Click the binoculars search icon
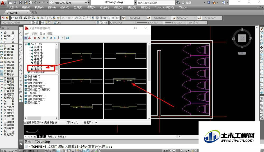264x152 pixels. point(178,3)
